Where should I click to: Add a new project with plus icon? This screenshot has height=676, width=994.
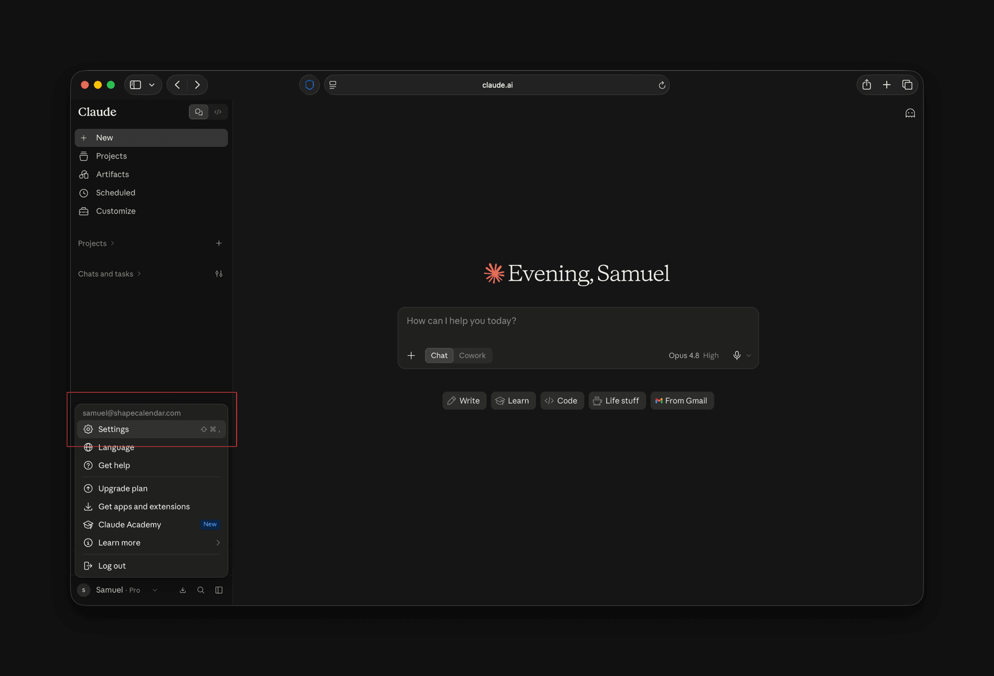point(219,243)
